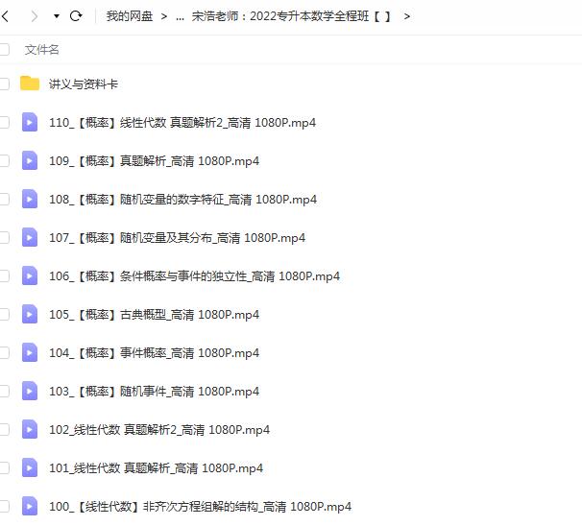Click video icon for 100 非齐次方程组 file
The width and height of the screenshot is (582, 526).
click(30, 506)
